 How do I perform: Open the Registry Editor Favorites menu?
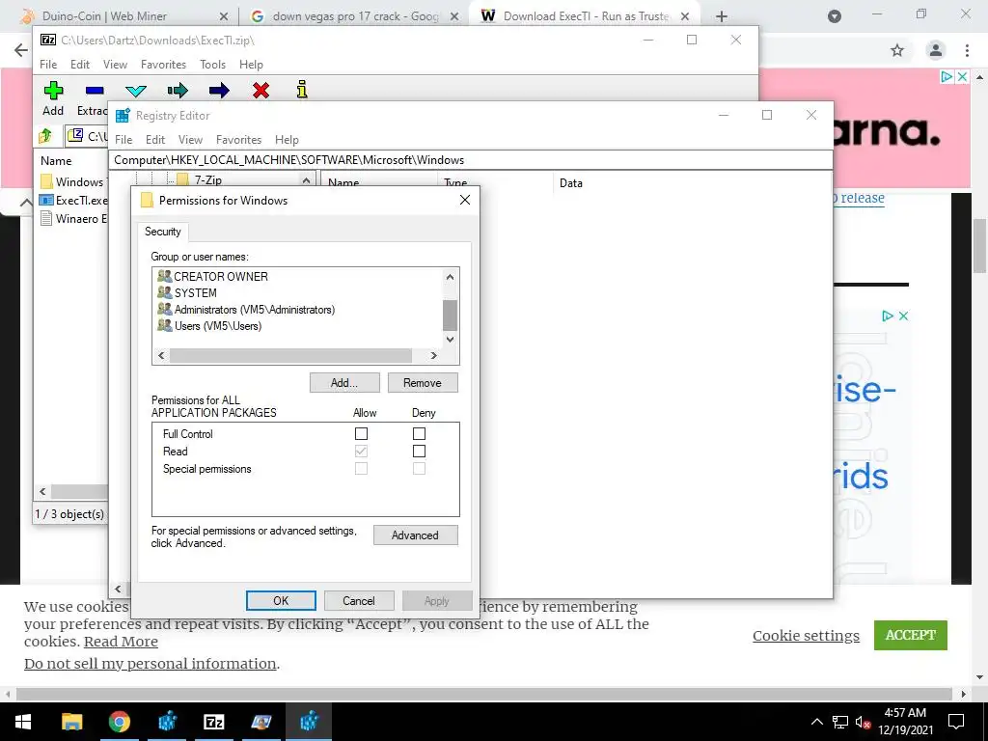[x=238, y=139]
